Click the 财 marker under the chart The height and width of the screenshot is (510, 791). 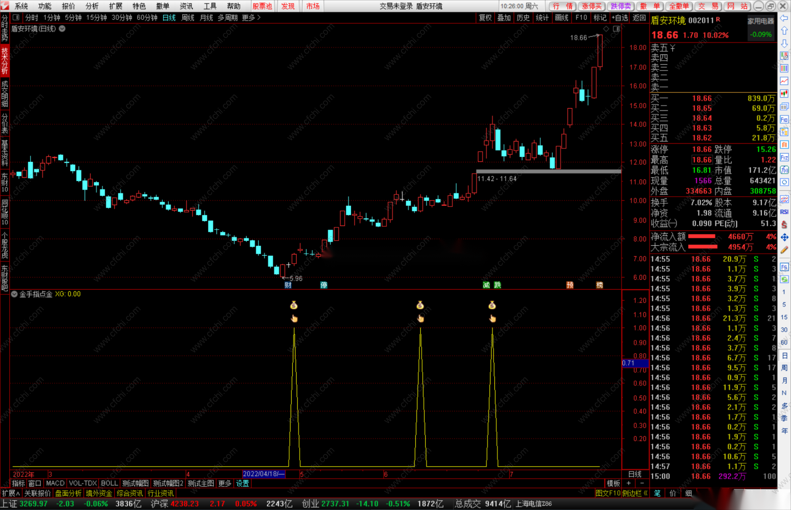tap(288, 285)
